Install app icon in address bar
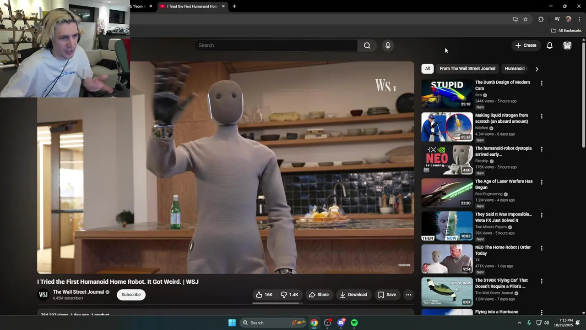586x330 pixels. click(515, 19)
